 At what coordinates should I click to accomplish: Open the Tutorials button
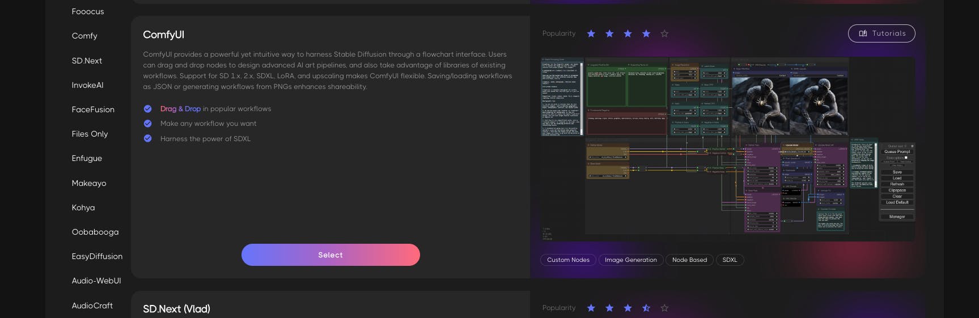coord(881,33)
